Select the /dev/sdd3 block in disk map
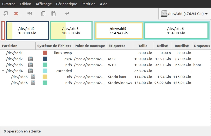The image size is (211, 136). (x=71, y=31)
